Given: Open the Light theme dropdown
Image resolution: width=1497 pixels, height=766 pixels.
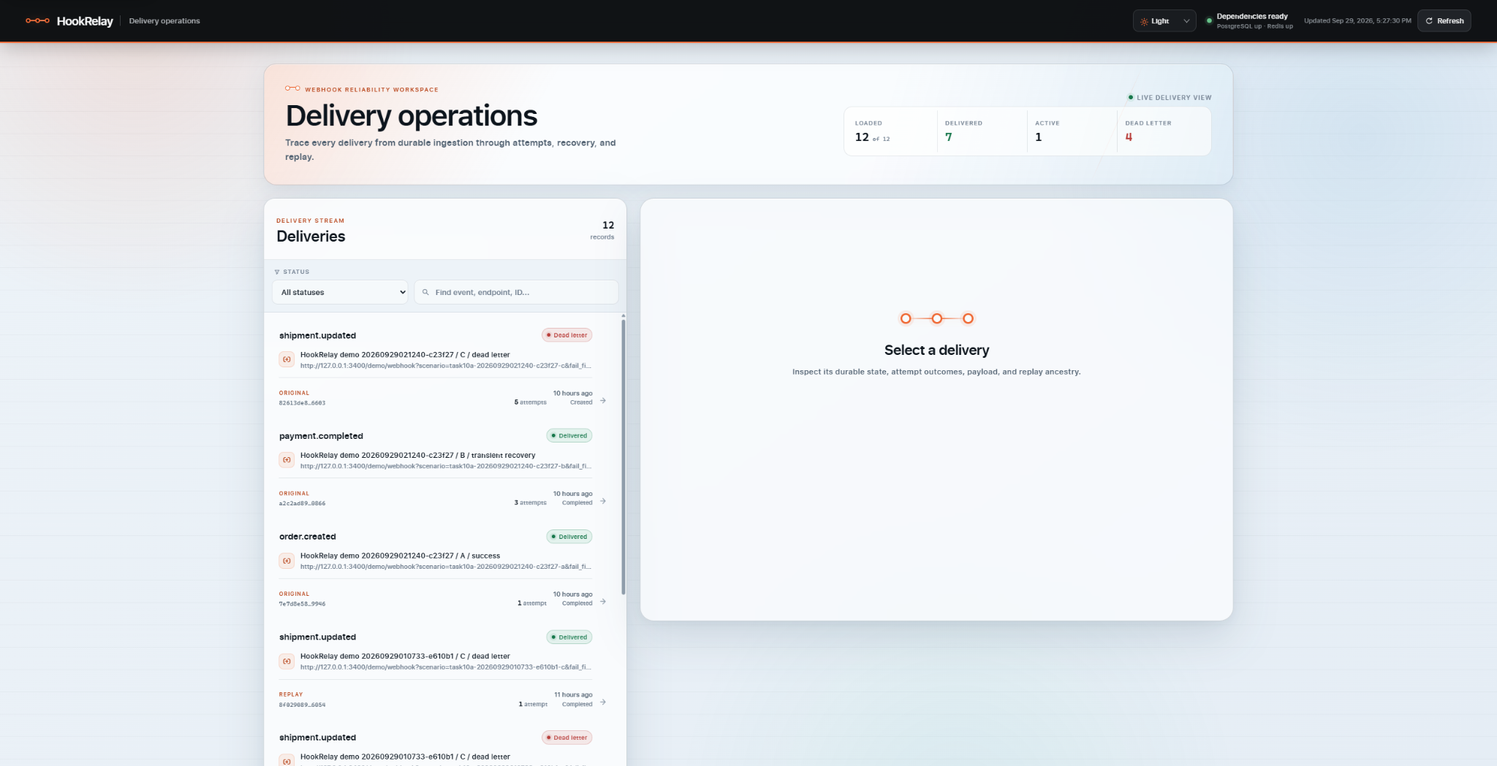Looking at the screenshot, I should [x=1164, y=21].
